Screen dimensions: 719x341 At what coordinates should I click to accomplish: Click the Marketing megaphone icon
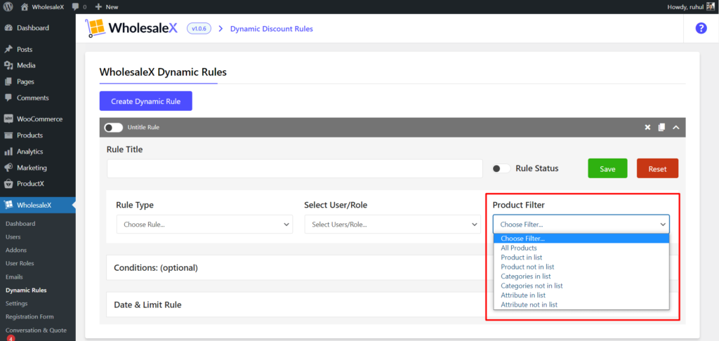pyautogui.click(x=8, y=168)
